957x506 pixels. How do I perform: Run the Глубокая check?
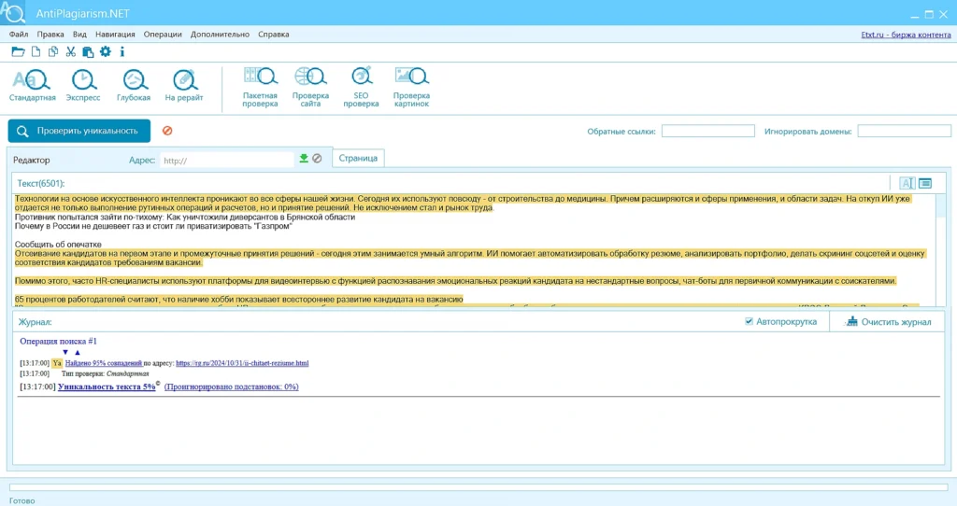[x=134, y=85]
